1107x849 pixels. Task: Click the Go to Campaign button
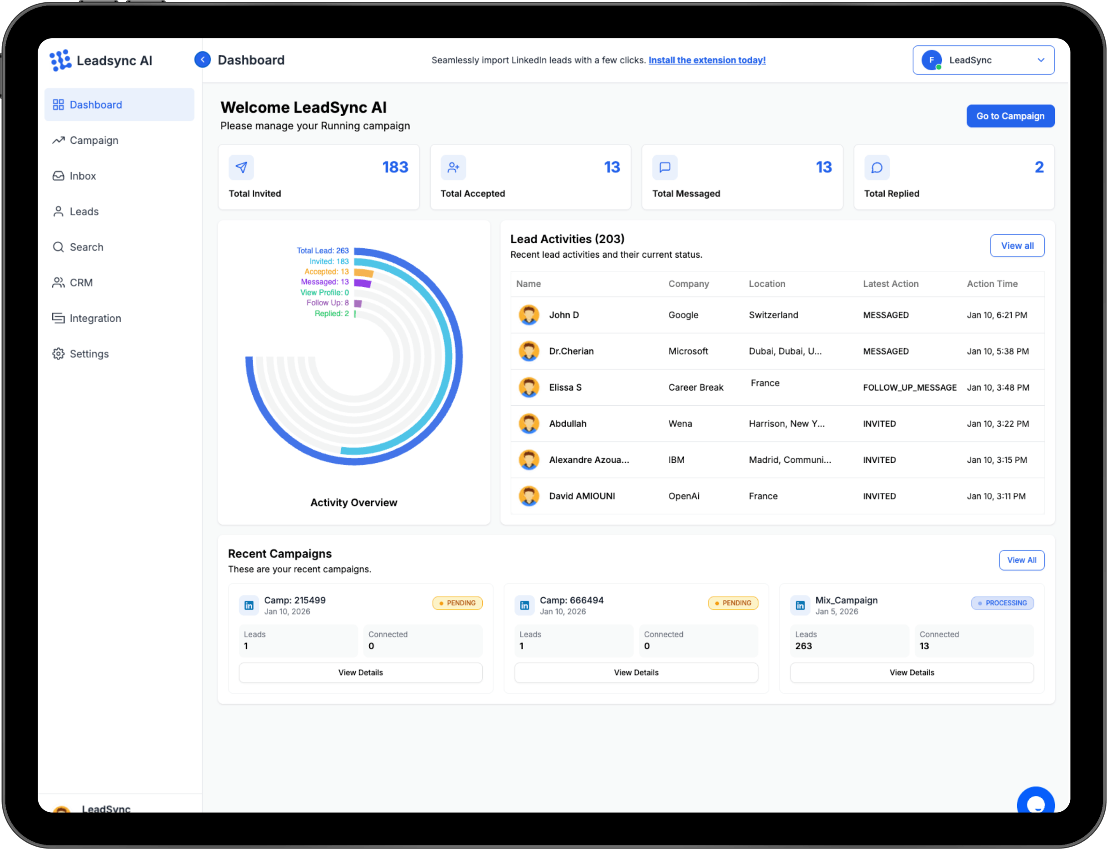(1010, 116)
